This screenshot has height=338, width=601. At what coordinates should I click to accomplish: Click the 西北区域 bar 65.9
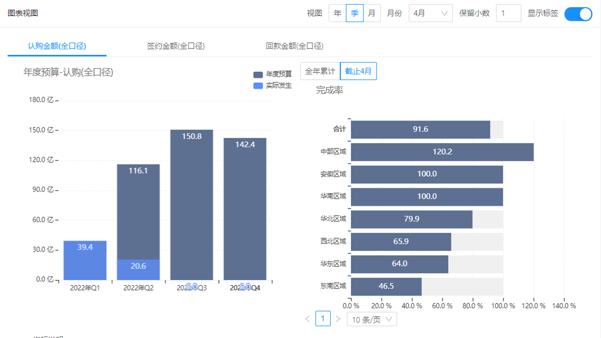click(x=401, y=242)
